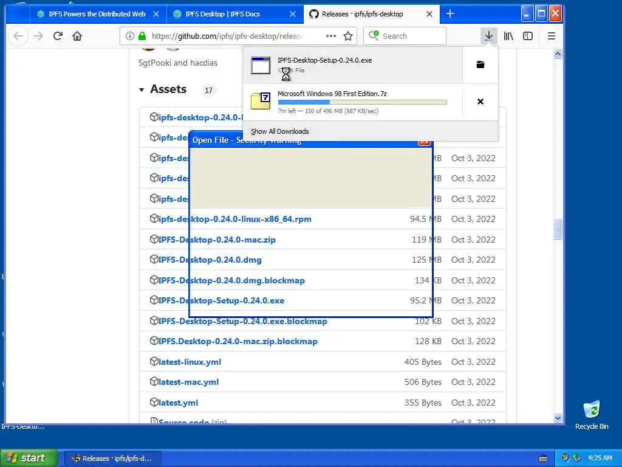Screen dimensions: 622x467
Task: Click the latest-linux.yml asset link
Action: tap(190, 362)
